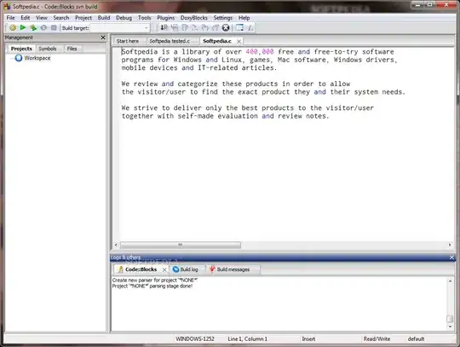Click the Rebuild icon
460x347 pixels.
click(x=43, y=28)
